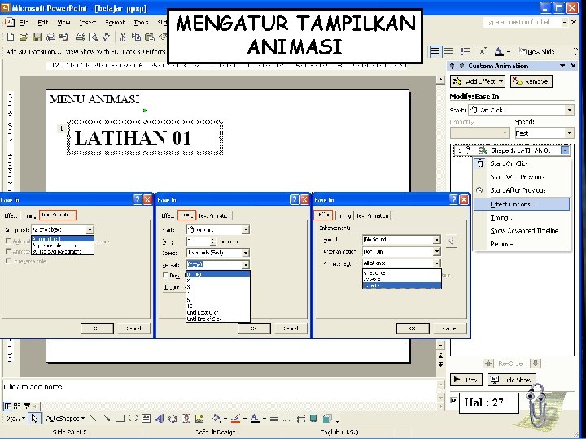This screenshot has width=586, height=439.
Task: Select the Rectangle tool in the Drawing toolbar
Action: 120,419
